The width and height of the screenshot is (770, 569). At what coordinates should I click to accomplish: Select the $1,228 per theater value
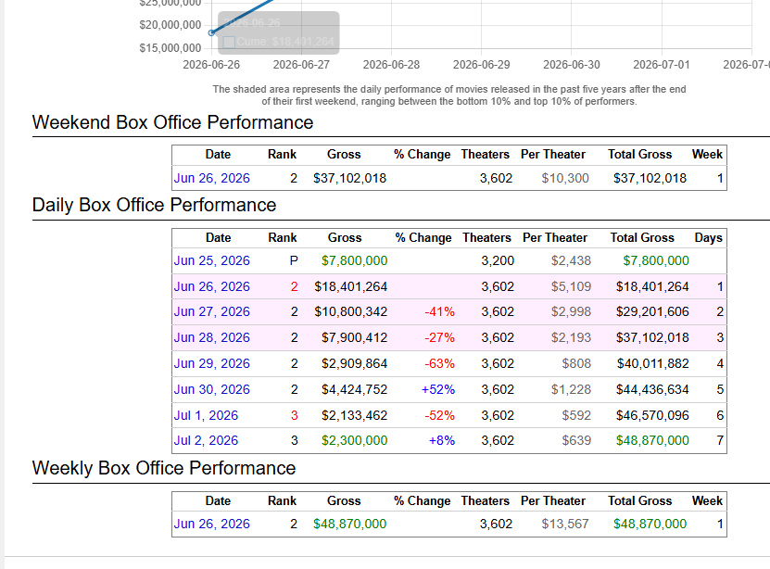pyautogui.click(x=571, y=390)
